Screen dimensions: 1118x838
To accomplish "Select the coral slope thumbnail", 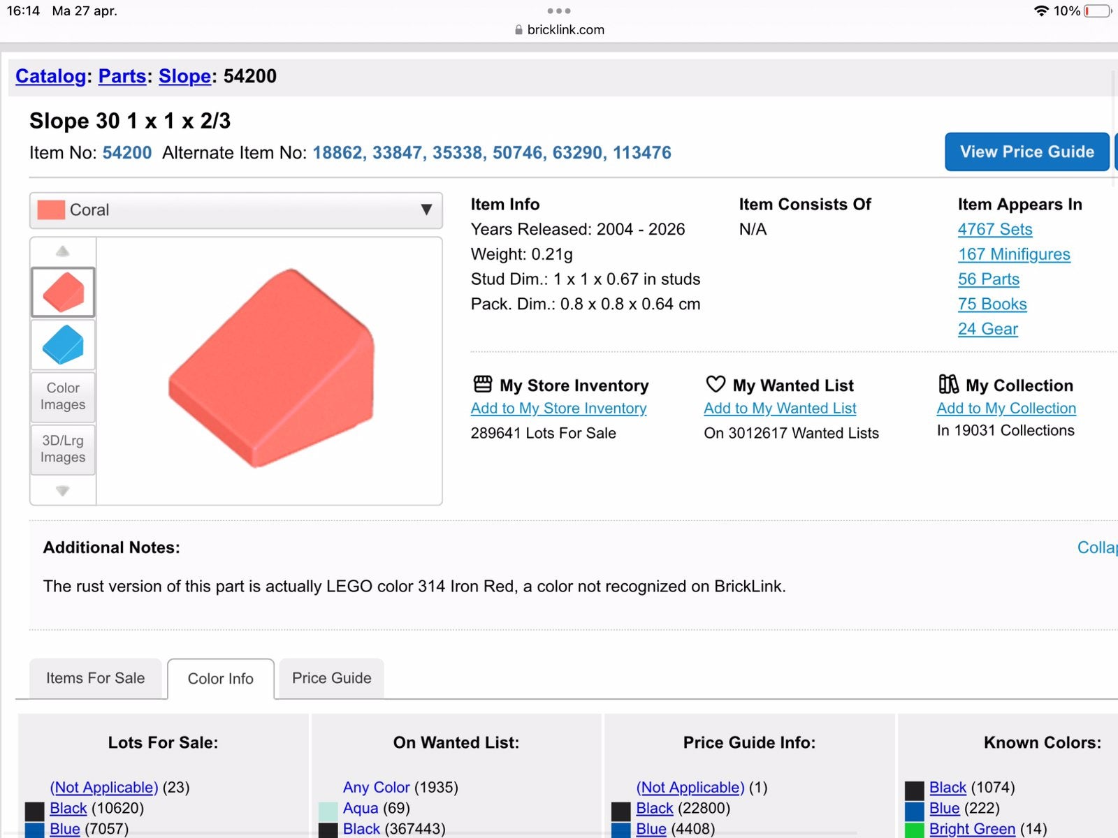I will coord(63,292).
